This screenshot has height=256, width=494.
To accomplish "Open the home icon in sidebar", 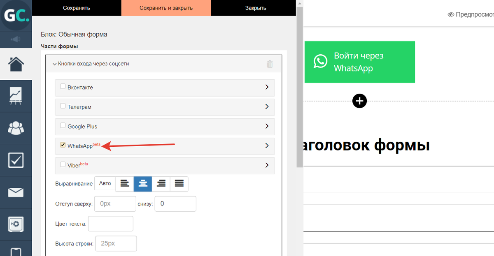I will 16,64.
